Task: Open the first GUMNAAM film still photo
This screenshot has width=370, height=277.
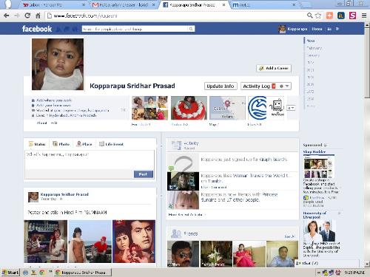Action: pos(46,242)
